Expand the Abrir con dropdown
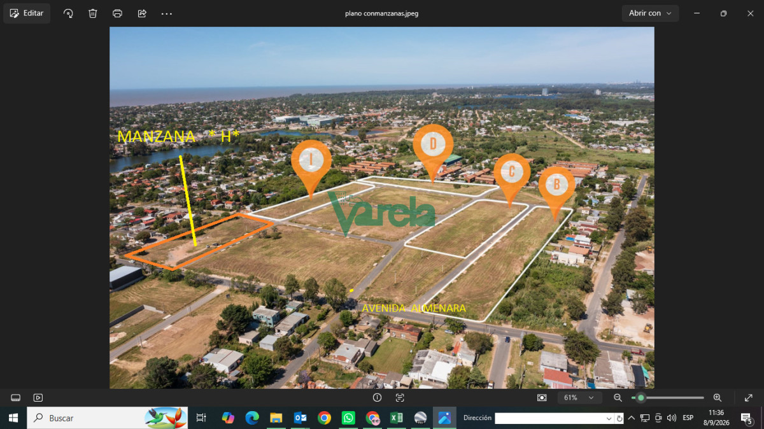 point(650,13)
